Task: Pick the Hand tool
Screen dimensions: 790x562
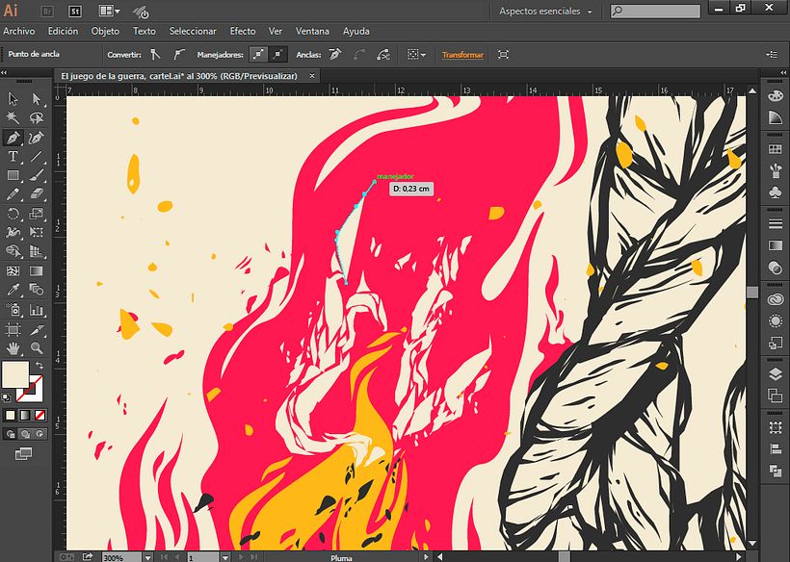Action: [x=13, y=347]
